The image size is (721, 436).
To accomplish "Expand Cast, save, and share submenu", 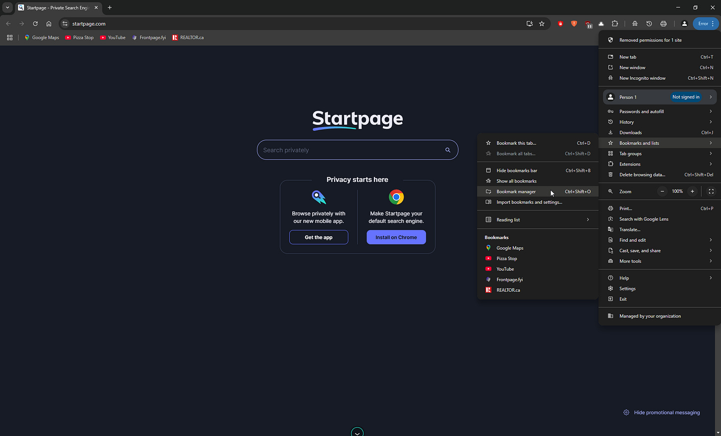I will 660,251.
